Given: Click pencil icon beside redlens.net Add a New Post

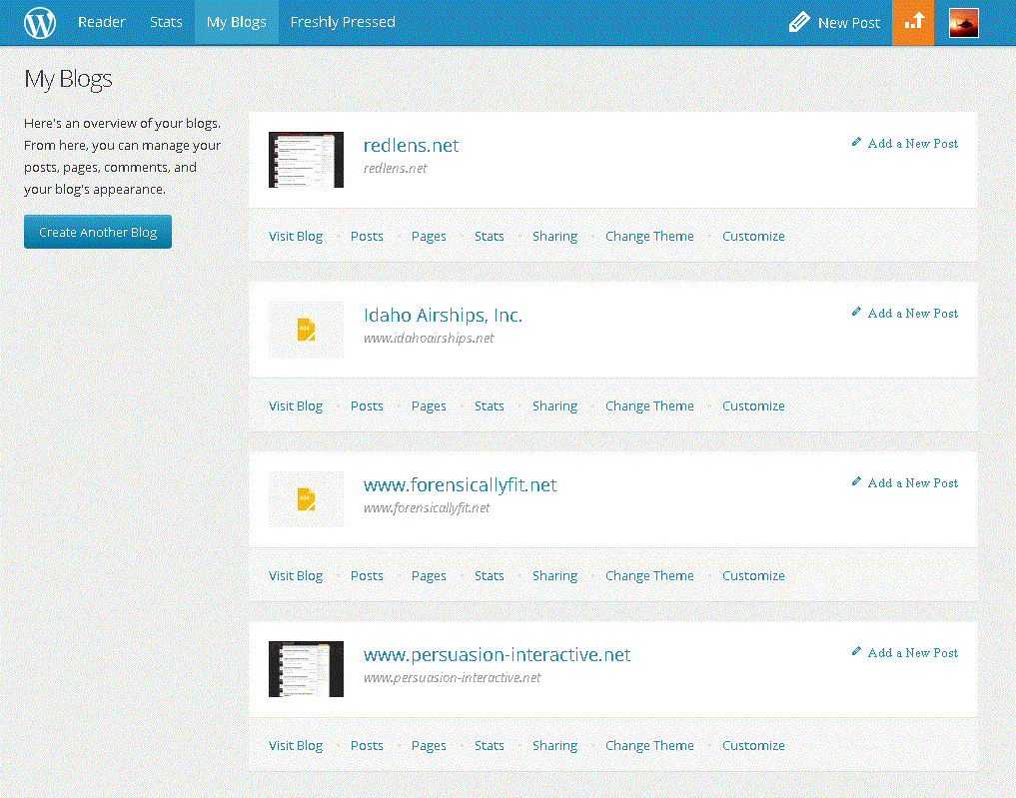Looking at the screenshot, I should point(856,143).
